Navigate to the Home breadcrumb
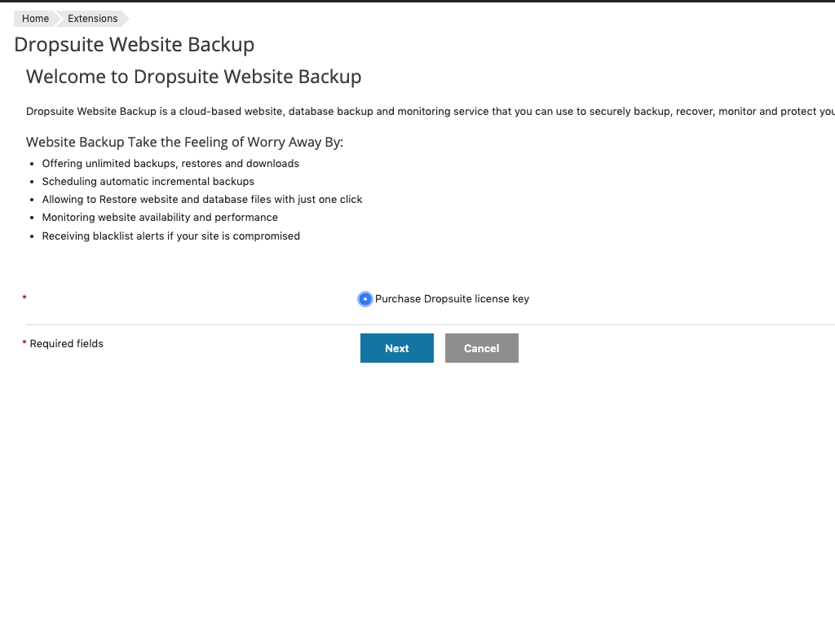 34,18
